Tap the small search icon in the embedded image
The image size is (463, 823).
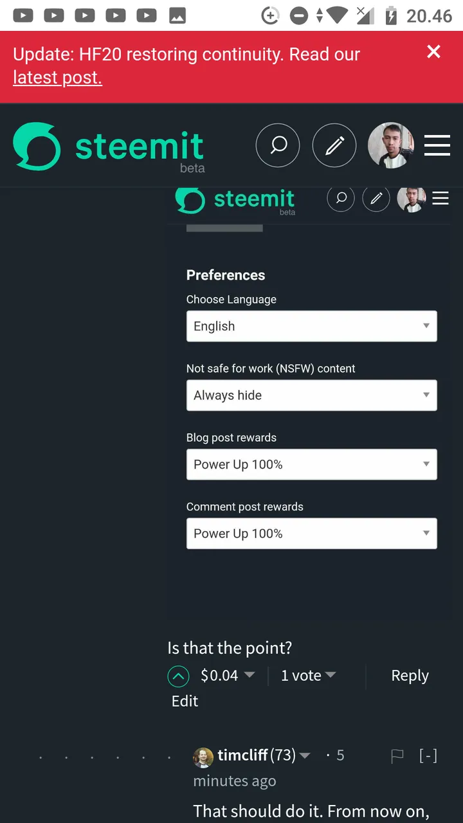point(341,198)
